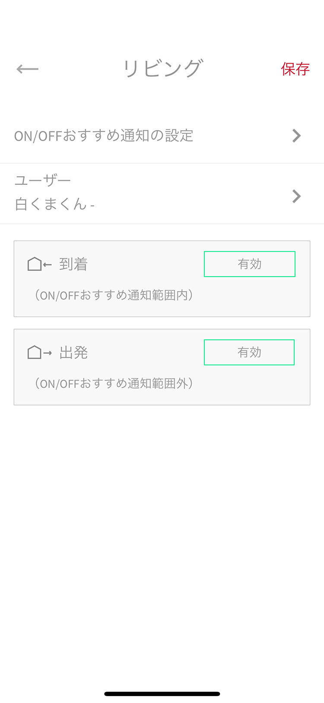Viewport: 324px width, 703px height.
Task: Tap the back arrow icon
Action: click(x=28, y=69)
